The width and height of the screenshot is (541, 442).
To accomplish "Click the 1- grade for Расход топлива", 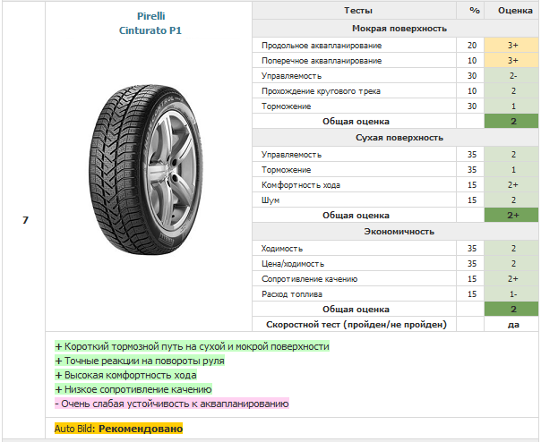I will [x=511, y=293].
